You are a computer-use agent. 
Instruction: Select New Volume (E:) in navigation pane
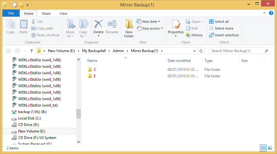(39, 131)
